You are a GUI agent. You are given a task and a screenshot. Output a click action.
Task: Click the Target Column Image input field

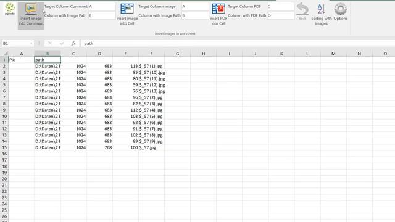click(195, 7)
